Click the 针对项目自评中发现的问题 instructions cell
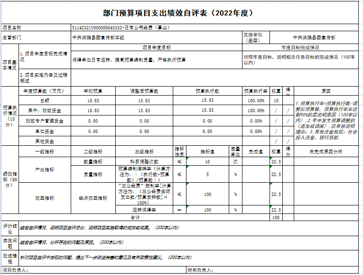This screenshot has width=363, height=275. (x=189, y=257)
